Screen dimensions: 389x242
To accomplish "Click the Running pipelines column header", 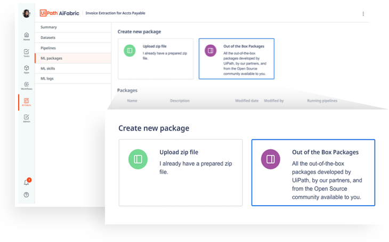I will coord(322,101).
